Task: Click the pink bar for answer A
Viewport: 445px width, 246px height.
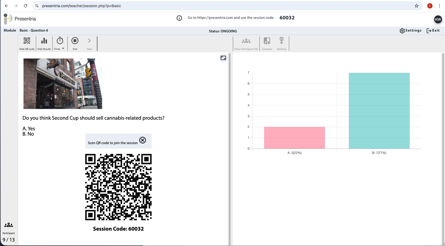Action: [294, 138]
